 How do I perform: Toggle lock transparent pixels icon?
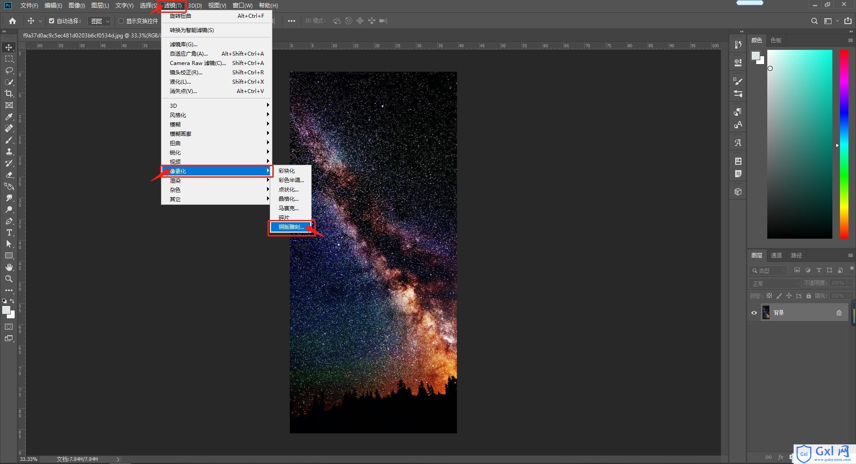click(x=769, y=296)
